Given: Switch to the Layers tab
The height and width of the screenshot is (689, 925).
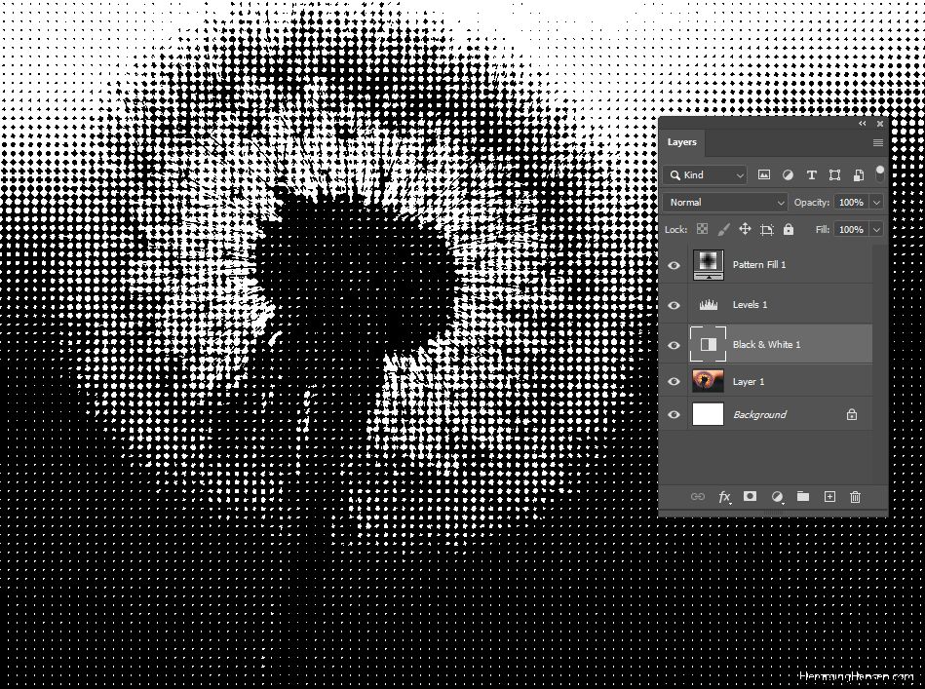Looking at the screenshot, I should tap(682, 142).
